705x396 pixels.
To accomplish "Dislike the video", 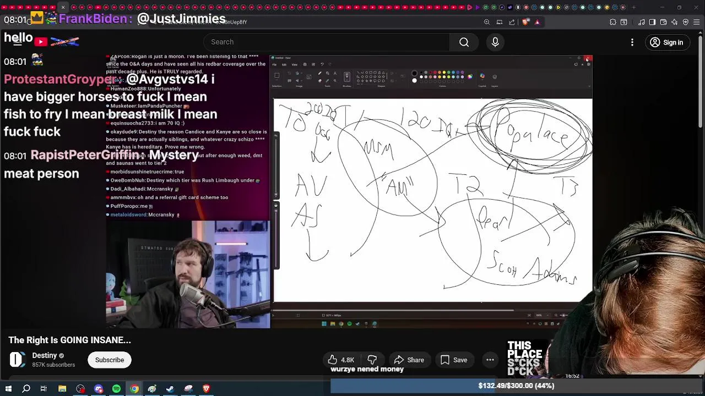I will [x=372, y=360].
